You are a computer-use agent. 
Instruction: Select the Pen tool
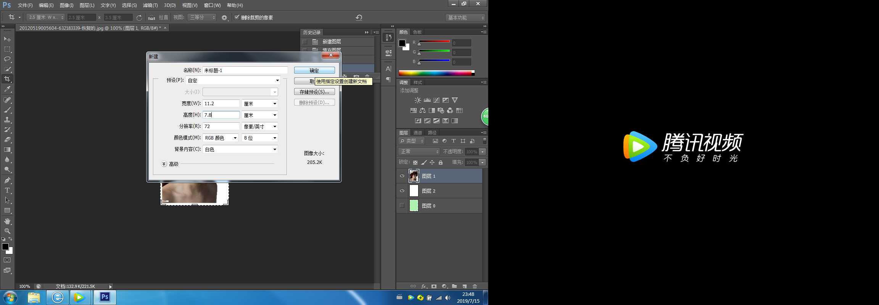pos(7,180)
